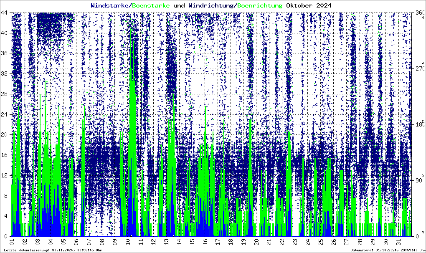Click day 23 on the date axis
426x253 pixels.
pos(294,242)
